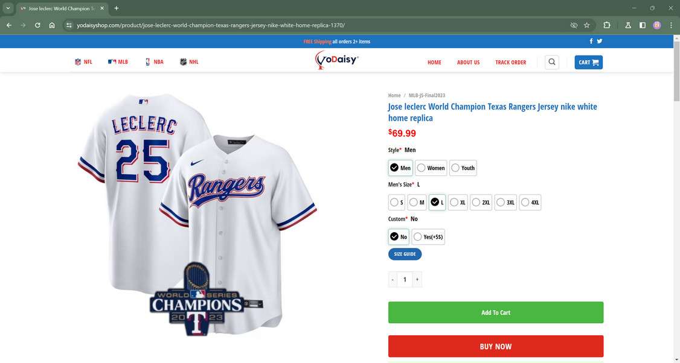Increase quantity with the plus stepper
The image size is (680, 363).
pyautogui.click(x=417, y=279)
